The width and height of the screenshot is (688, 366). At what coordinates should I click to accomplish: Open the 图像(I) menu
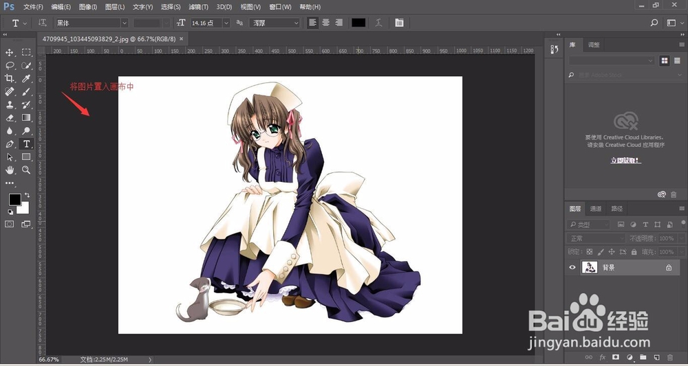click(x=88, y=7)
